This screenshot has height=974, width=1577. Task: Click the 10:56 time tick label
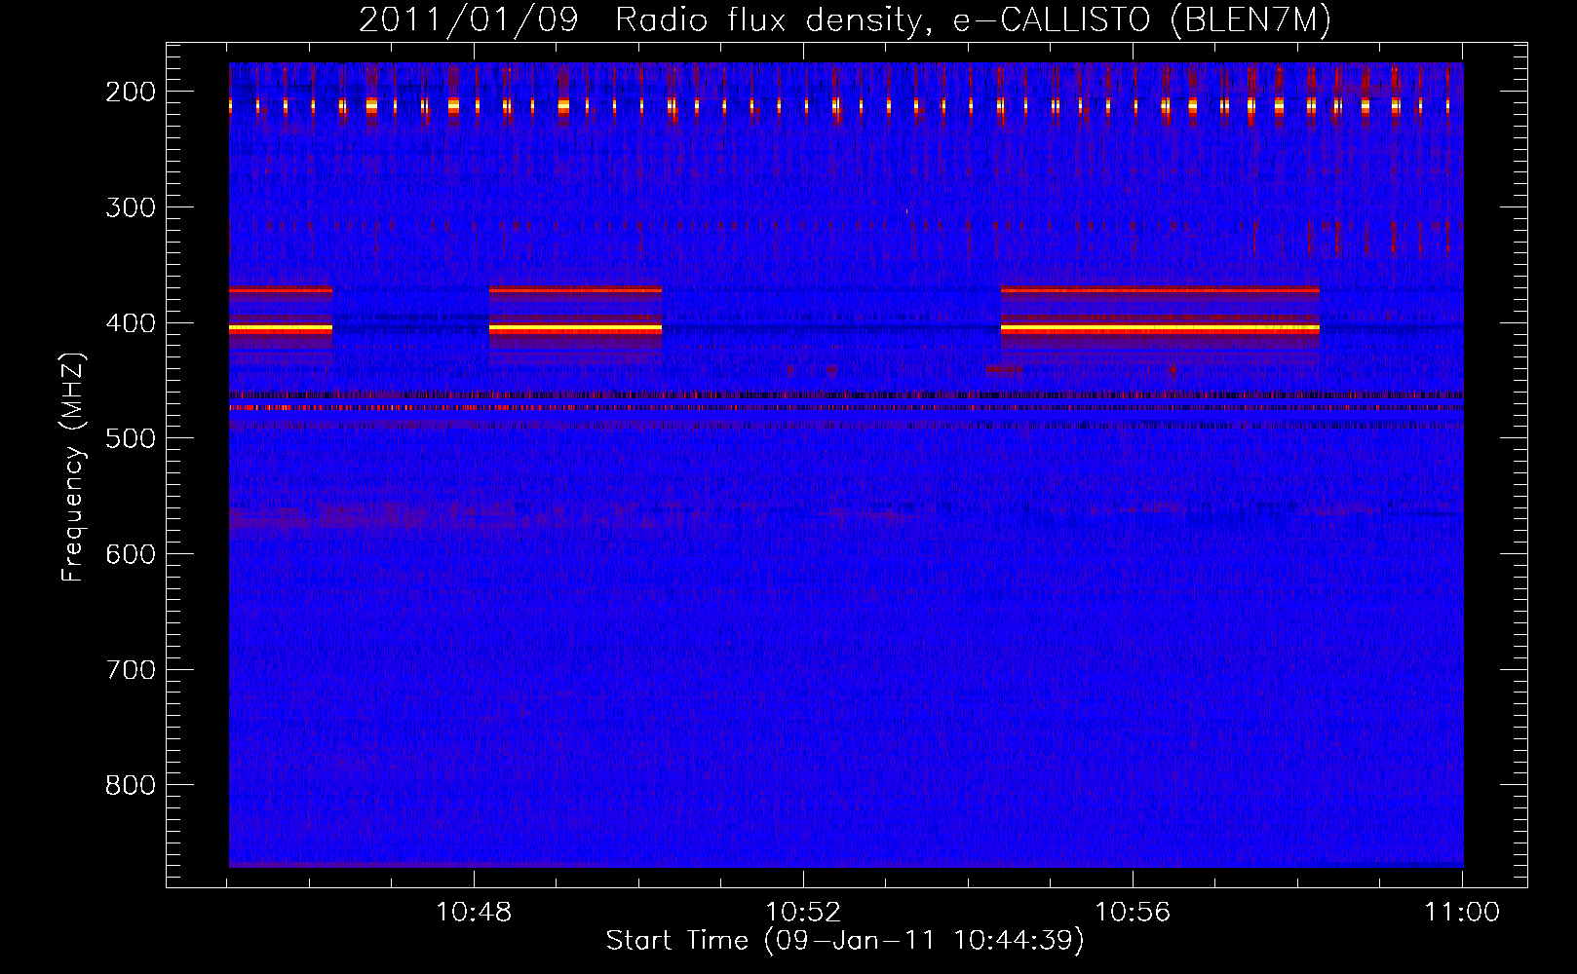tap(1133, 913)
